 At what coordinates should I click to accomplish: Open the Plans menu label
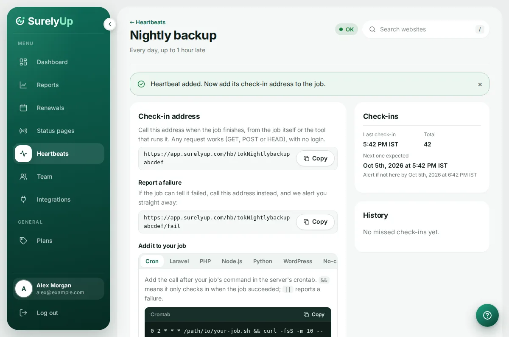[45, 241]
